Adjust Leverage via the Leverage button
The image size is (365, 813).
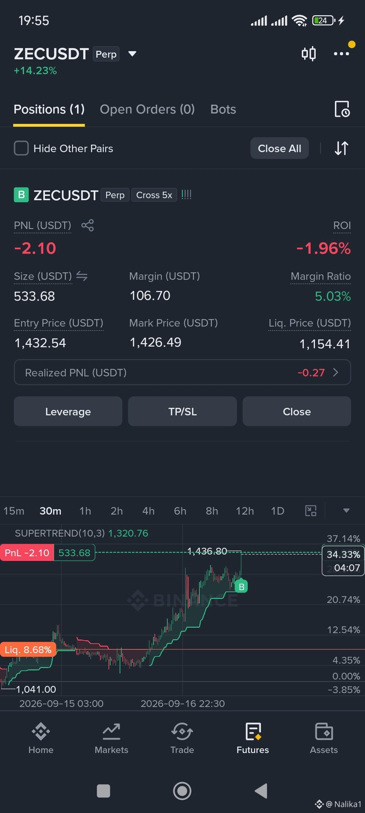pos(68,411)
